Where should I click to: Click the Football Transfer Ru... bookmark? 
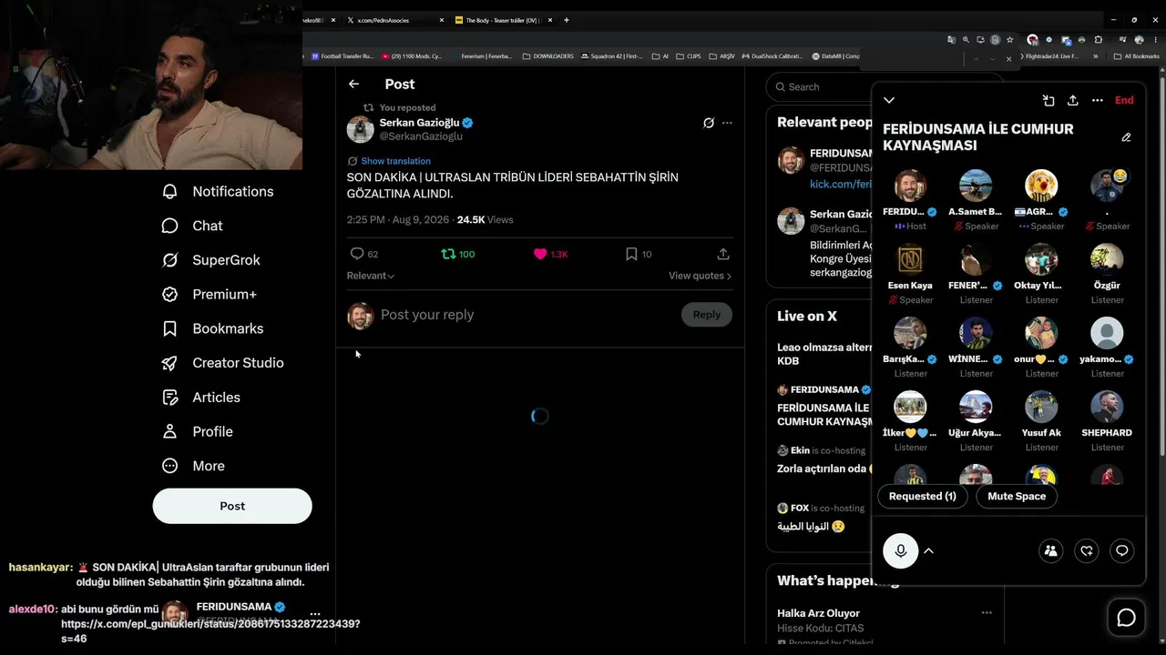(343, 56)
